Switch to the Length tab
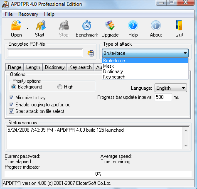The height and width of the screenshot is (189, 197). (x=33, y=67)
